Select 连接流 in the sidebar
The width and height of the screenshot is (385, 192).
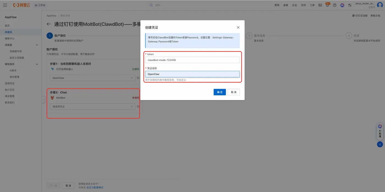(9, 32)
